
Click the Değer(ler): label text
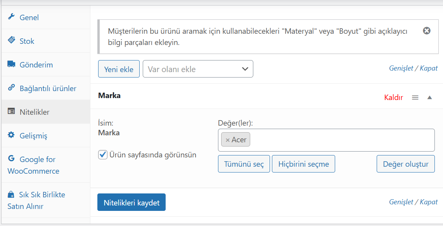point(235,123)
